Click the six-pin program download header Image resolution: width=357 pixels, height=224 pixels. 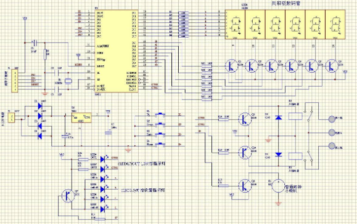point(15,81)
